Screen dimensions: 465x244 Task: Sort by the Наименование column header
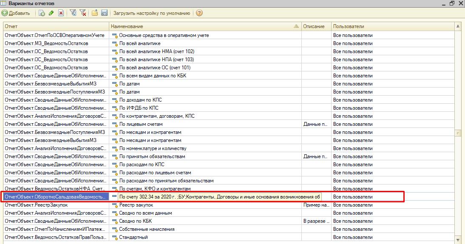pyautogui.click(x=204, y=26)
